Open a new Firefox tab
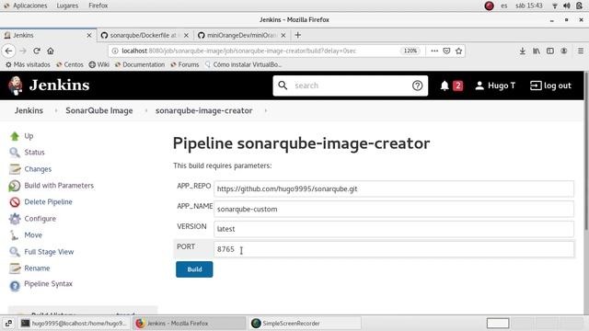Screen dimensions: 589x331 coord(298,35)
